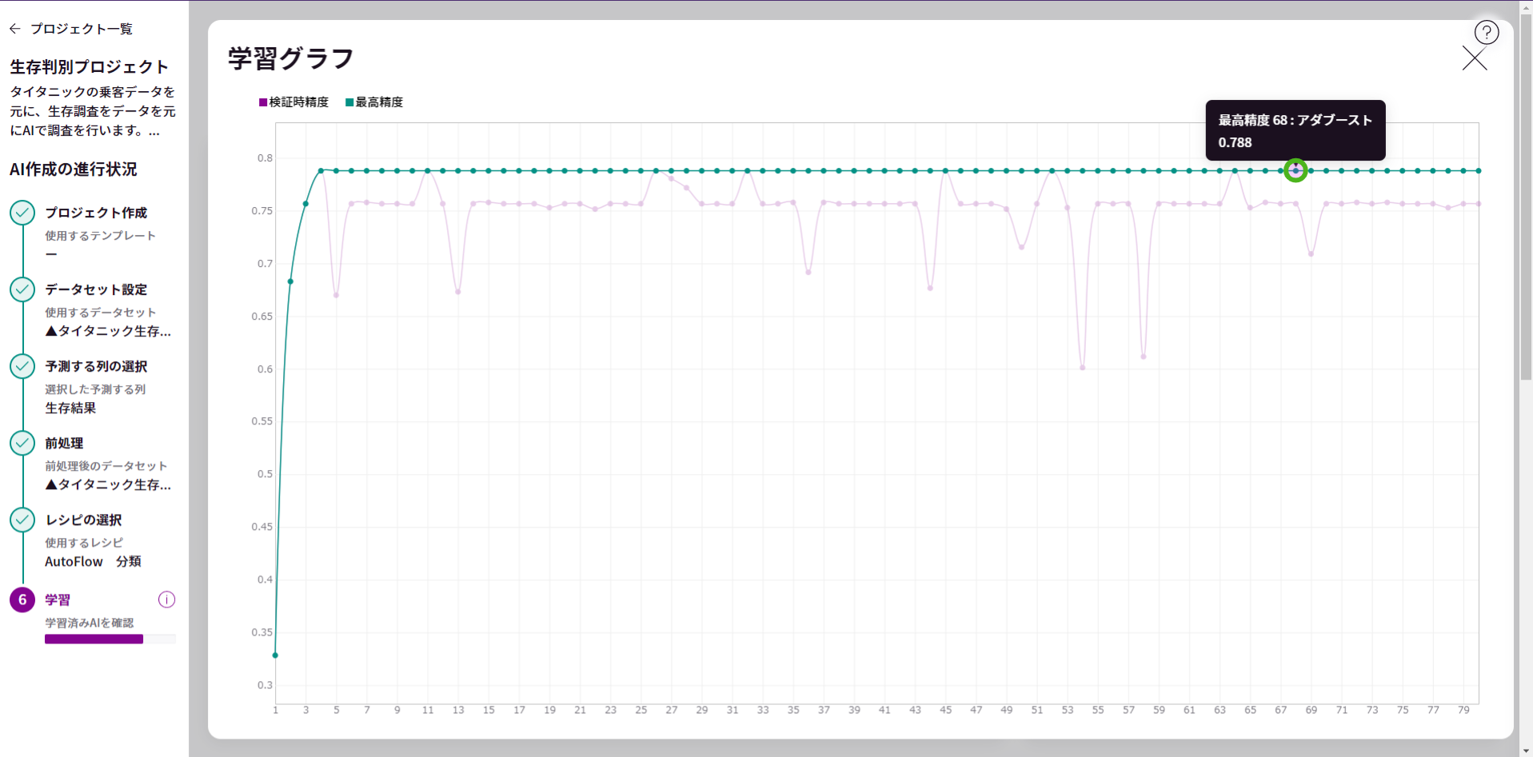Screen dimensions: 1533x757
Task: Click the back arrow to the project list
Action: 15,29
